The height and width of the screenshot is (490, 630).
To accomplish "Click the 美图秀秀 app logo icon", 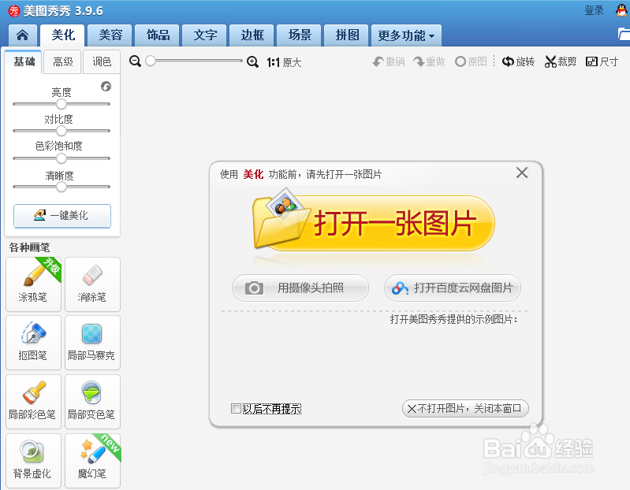I will click(x=14, y=11).
